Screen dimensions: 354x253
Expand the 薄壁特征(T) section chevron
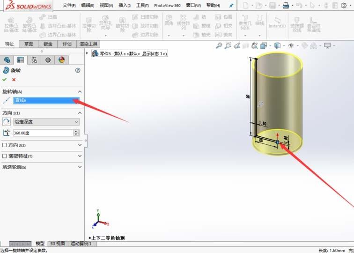(x=80, y=156)
